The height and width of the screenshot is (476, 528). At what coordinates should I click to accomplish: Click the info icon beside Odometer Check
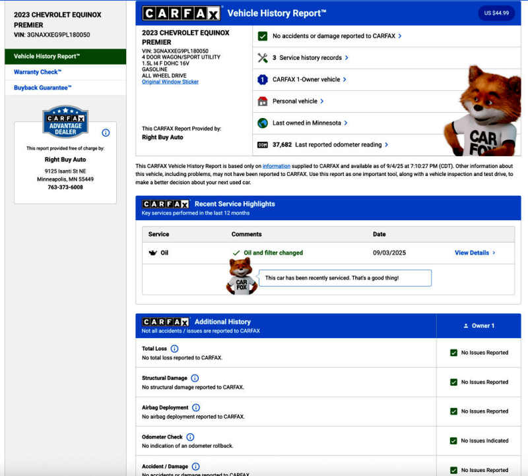point(190,436)
